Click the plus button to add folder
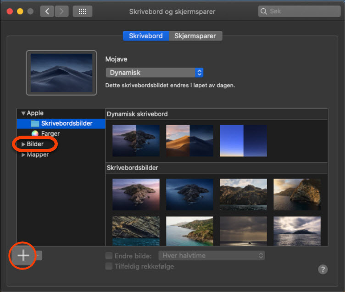 (x=23, y=256)
